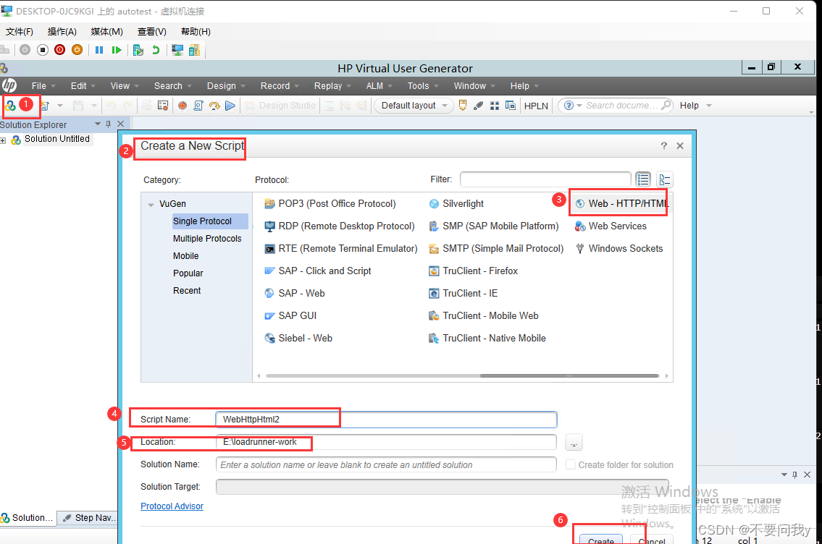The height and width of the screenshot is (544, 822).
Task: Click the HPLN toolbar button
Action: [536, 106]
